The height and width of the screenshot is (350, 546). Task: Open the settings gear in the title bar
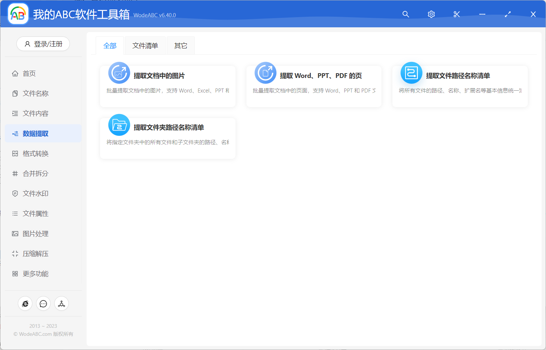(431, 14)
